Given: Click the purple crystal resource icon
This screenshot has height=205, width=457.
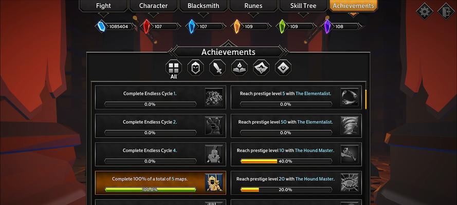Looking at the screenshot, I should pos(327,27).
